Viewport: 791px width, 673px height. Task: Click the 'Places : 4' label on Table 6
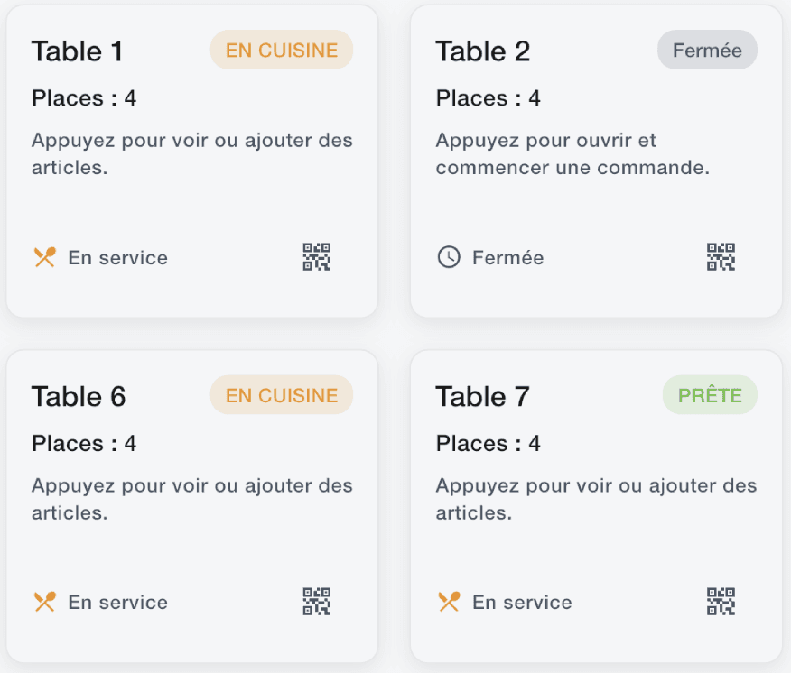coord(83,443)
